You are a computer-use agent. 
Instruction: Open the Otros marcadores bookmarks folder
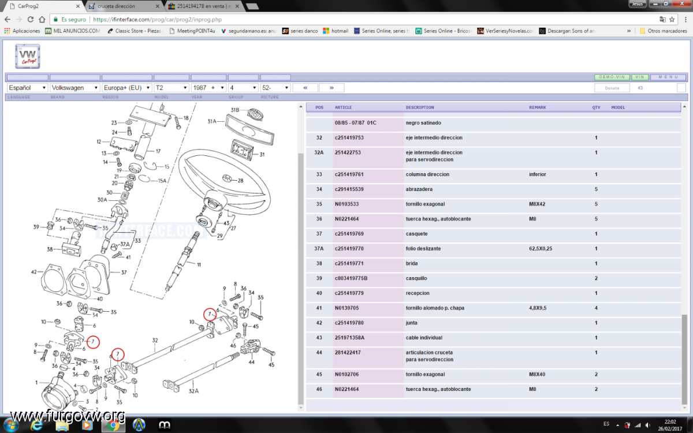663,31
